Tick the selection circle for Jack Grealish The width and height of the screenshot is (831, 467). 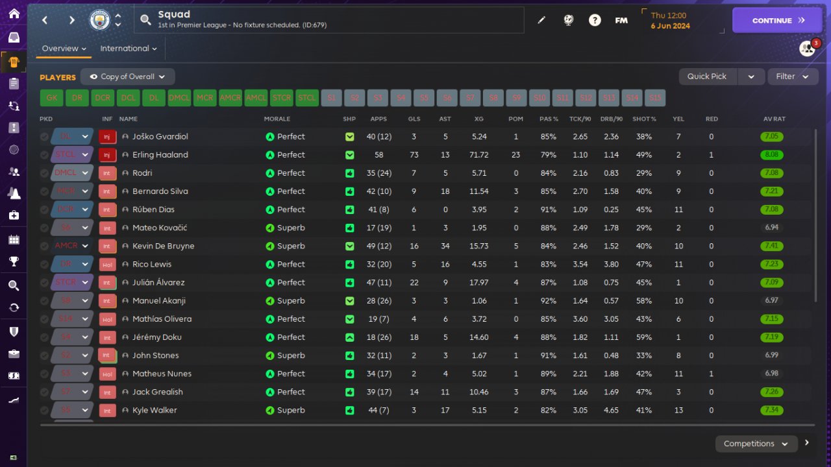(x=44, y=392)
